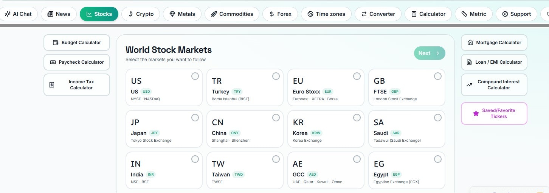Switch to the News tab
The image size is (549, 193).
tap(59, 14)
